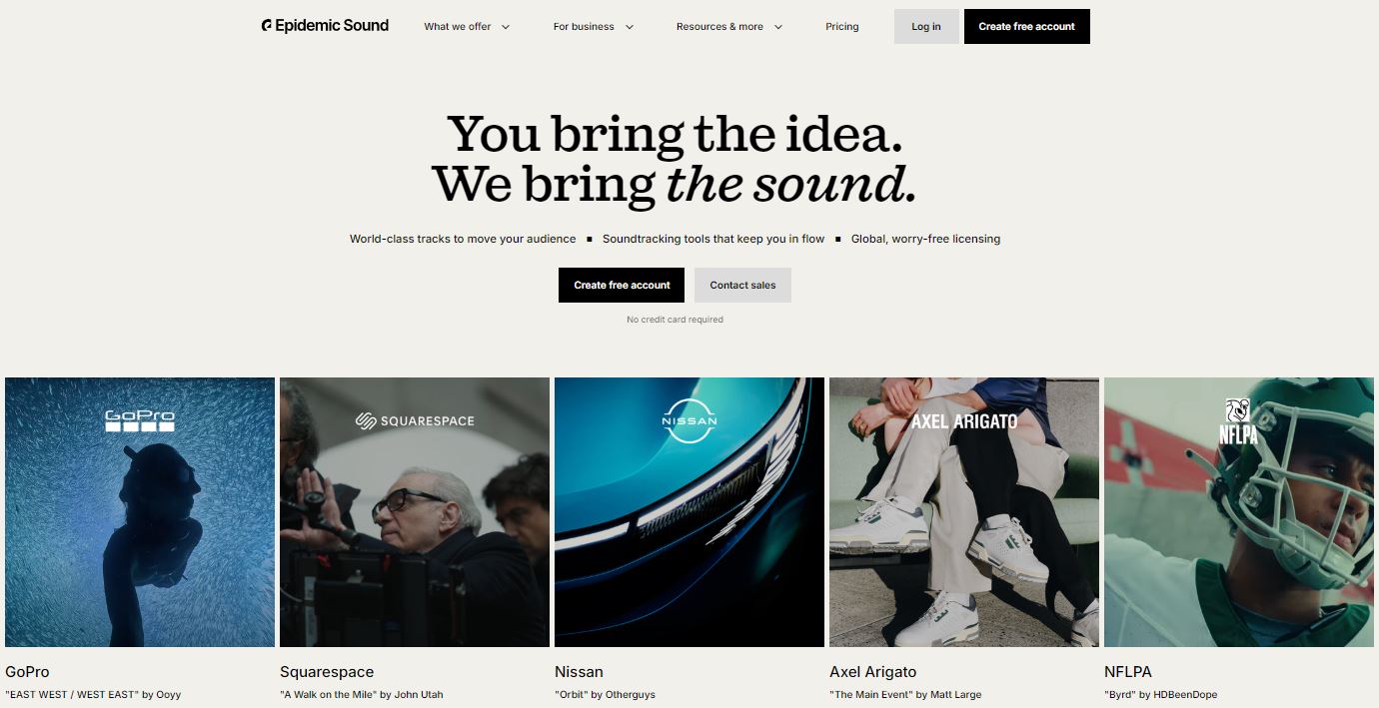Click the Log in button
The image size is (1379, 708).
pos(926,27)
